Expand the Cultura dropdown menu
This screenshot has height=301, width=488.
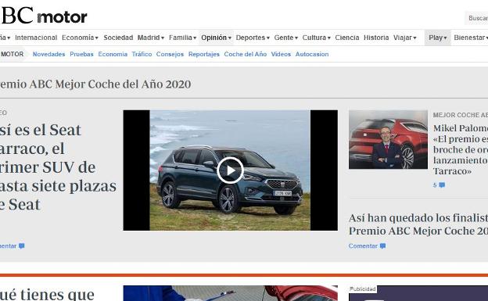pos(316,38)
